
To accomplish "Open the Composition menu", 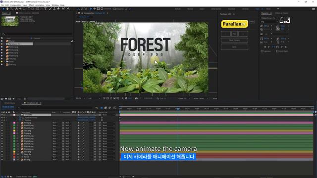I will (15, 5).
